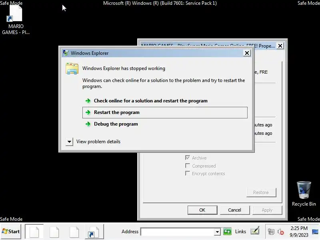Open the muted volume tray icon
This screenshot has height=240, width=320.
coord(281,232)
